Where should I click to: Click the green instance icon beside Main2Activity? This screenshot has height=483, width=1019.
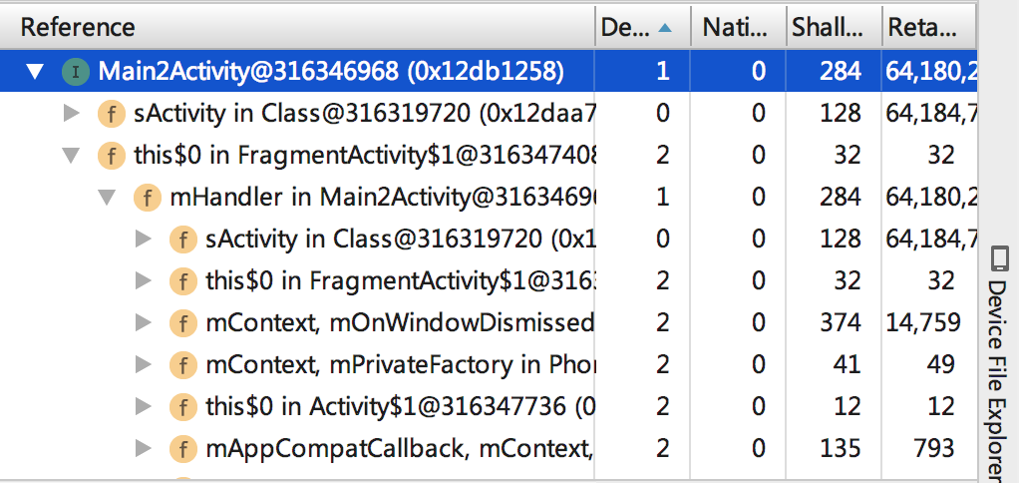coord(76,72)
